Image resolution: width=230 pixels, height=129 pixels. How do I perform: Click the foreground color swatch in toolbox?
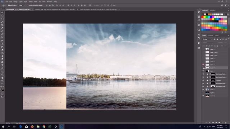coord(1,89)
